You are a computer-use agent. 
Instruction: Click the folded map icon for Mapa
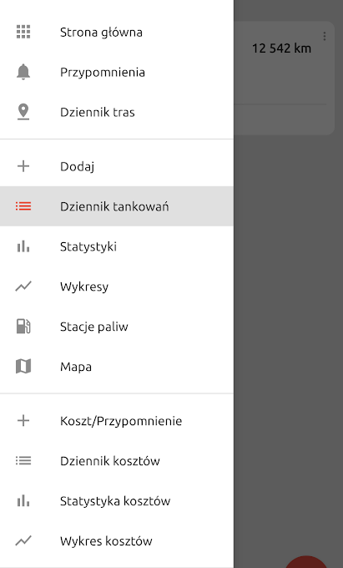[23, 366]
